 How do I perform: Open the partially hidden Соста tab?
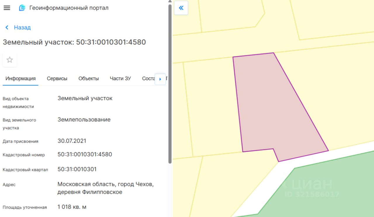coord(148,79)
